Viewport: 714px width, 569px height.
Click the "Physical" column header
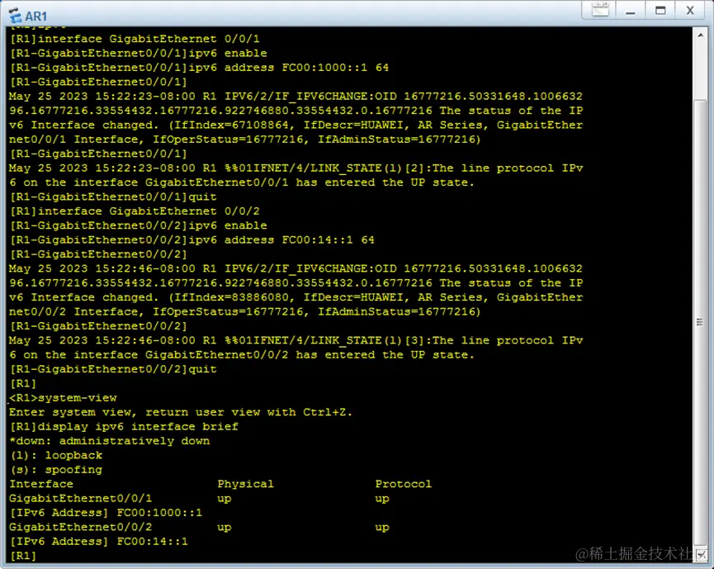(245, 484)
